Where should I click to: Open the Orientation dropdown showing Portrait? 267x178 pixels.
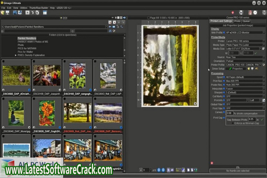click(x=244, y=61)
